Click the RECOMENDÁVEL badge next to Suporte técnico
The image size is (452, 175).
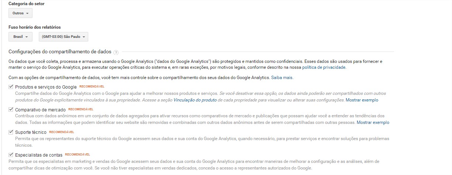tap(62, 132)
